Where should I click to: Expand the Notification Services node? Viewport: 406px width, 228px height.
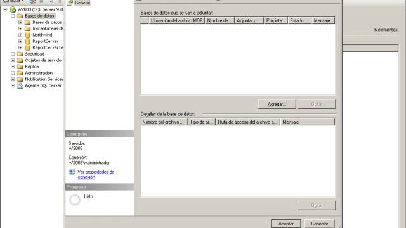click(13, 79)
